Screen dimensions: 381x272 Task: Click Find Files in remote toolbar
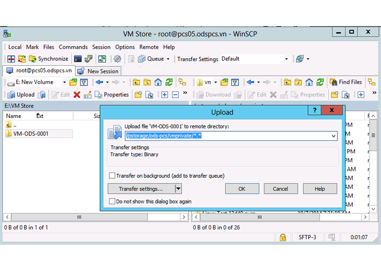[x=346, y=82]
